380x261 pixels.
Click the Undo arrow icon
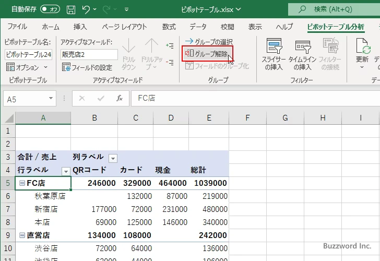(x=86, y=9)
